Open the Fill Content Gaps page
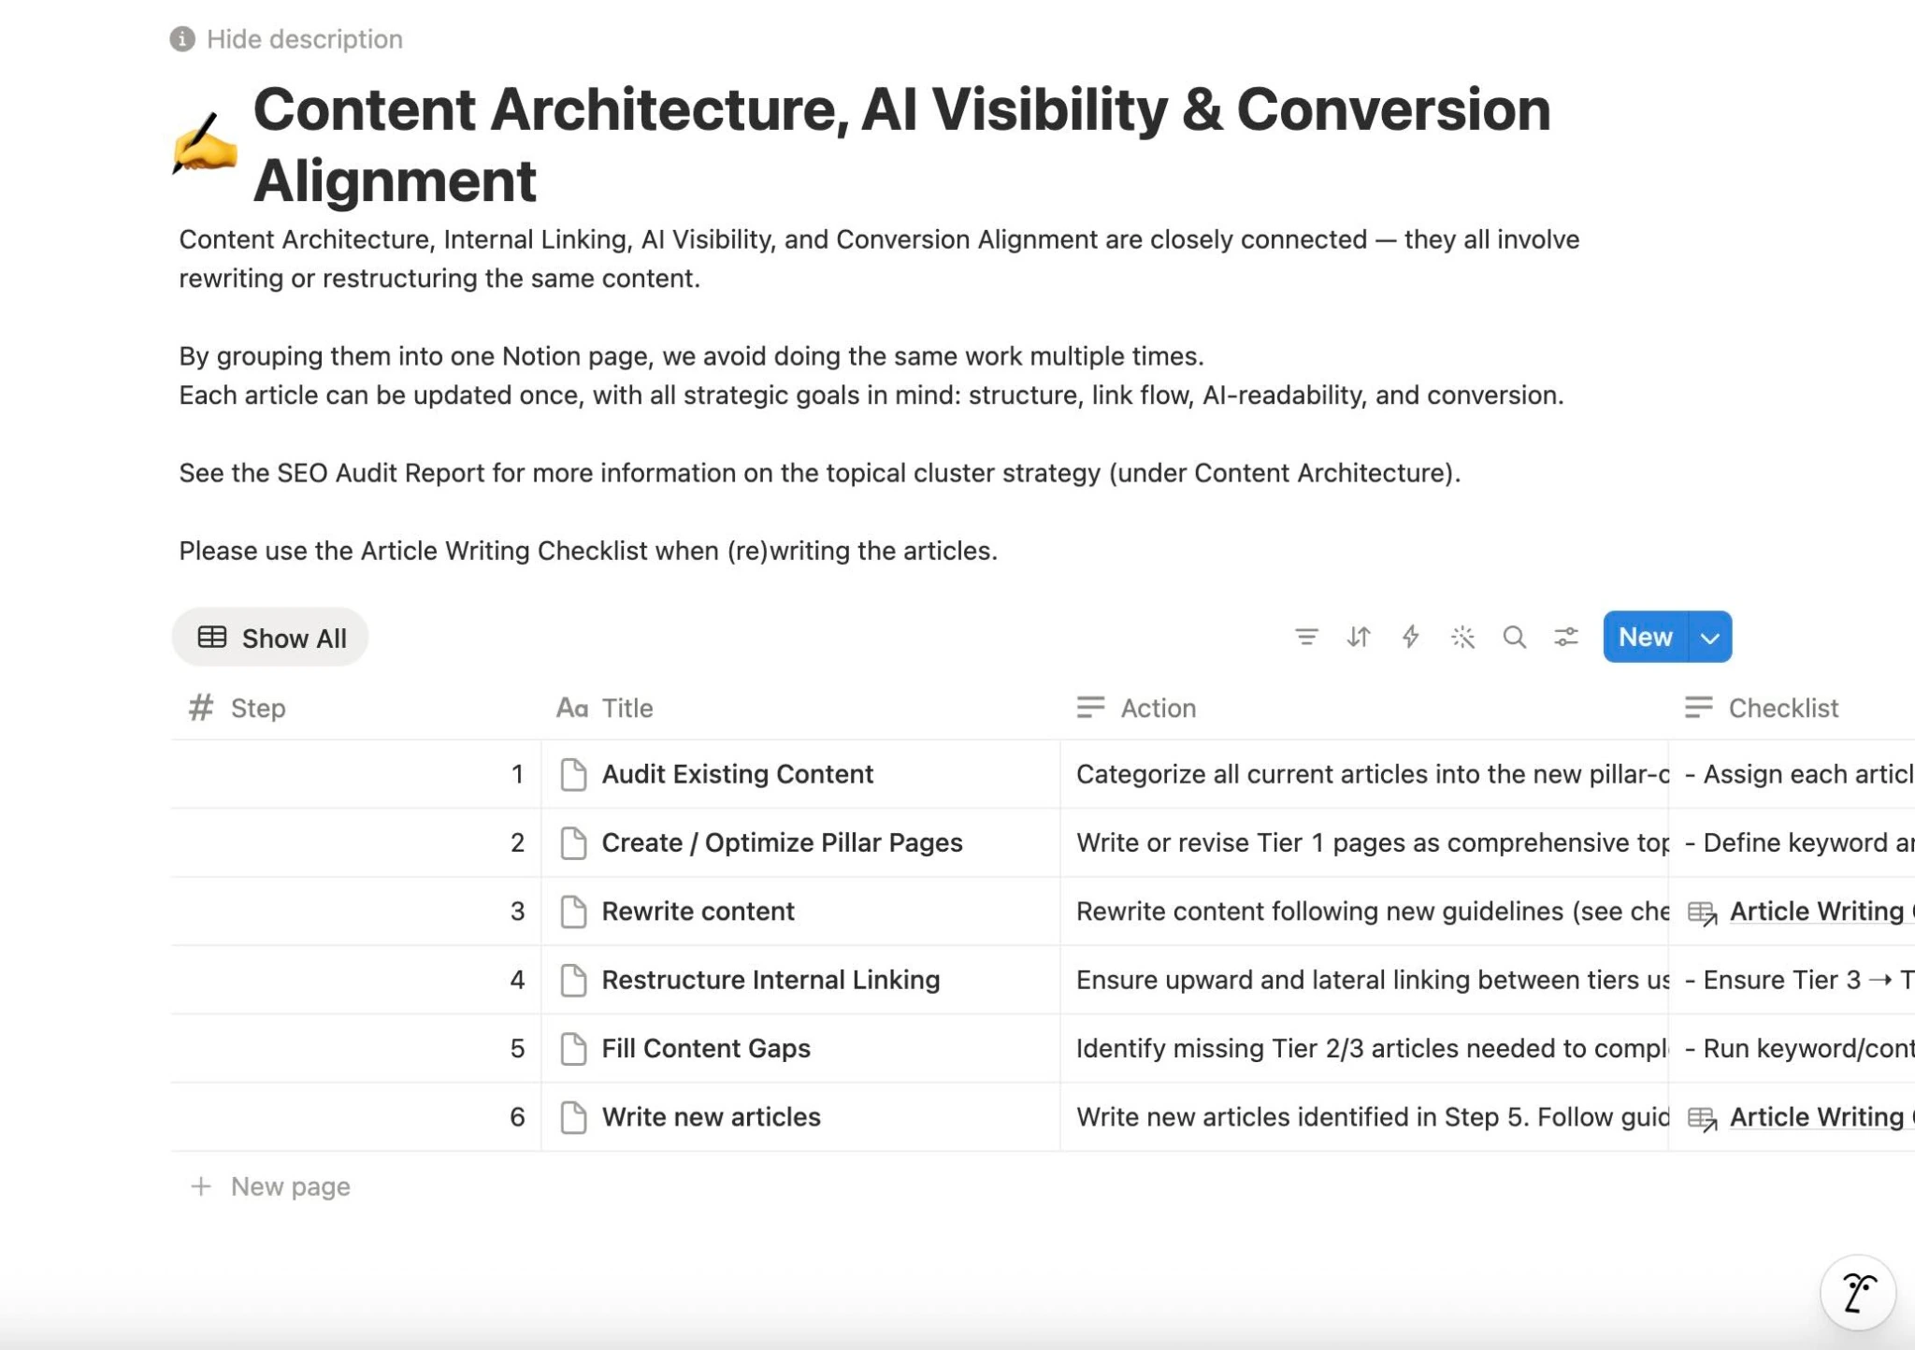Image resolution: width=1915 pixels, height=1350 pixels. click(706, 1048)
